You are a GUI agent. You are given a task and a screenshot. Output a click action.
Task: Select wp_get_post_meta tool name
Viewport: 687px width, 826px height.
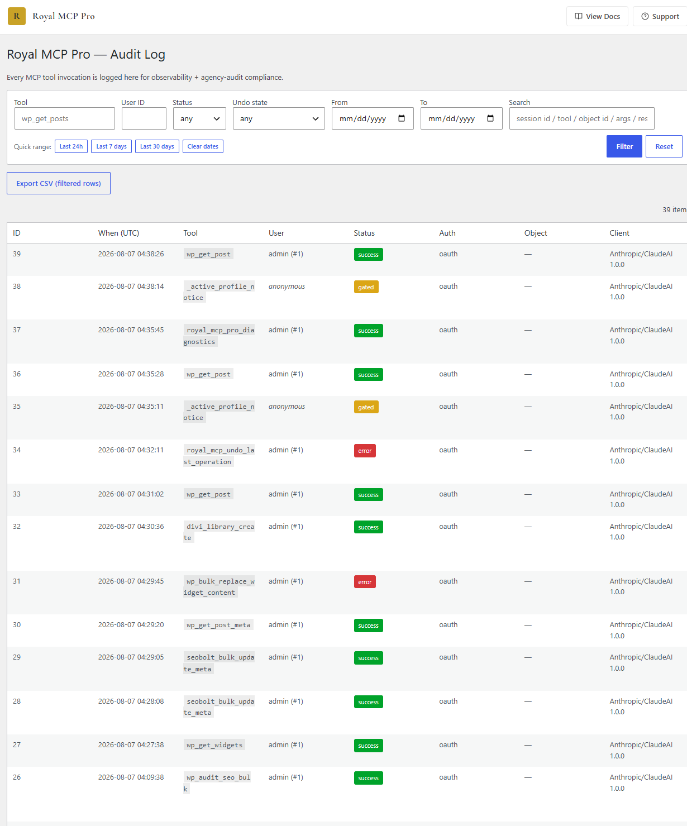pyautogui.click(x=218, y=625)
